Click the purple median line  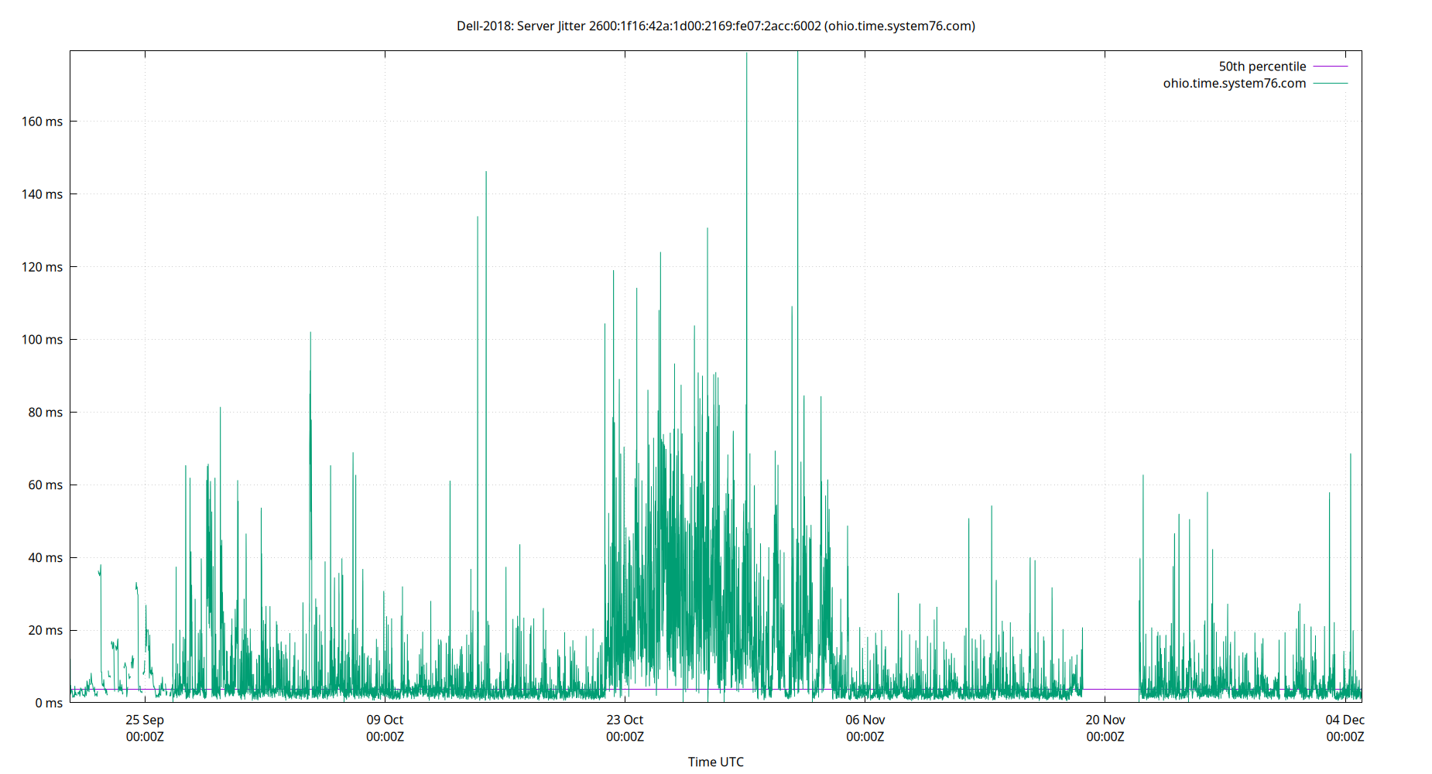pyautogui.click(x=1107, y=687)
